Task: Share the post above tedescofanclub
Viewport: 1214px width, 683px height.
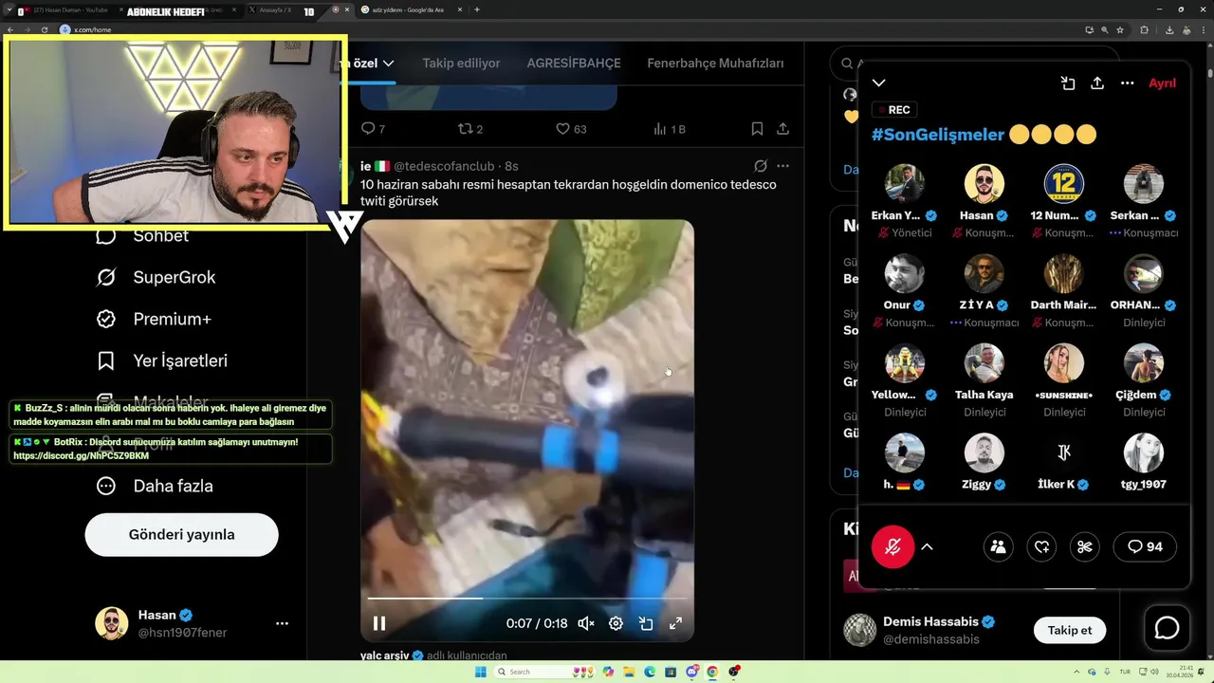Action: [783, 128]
